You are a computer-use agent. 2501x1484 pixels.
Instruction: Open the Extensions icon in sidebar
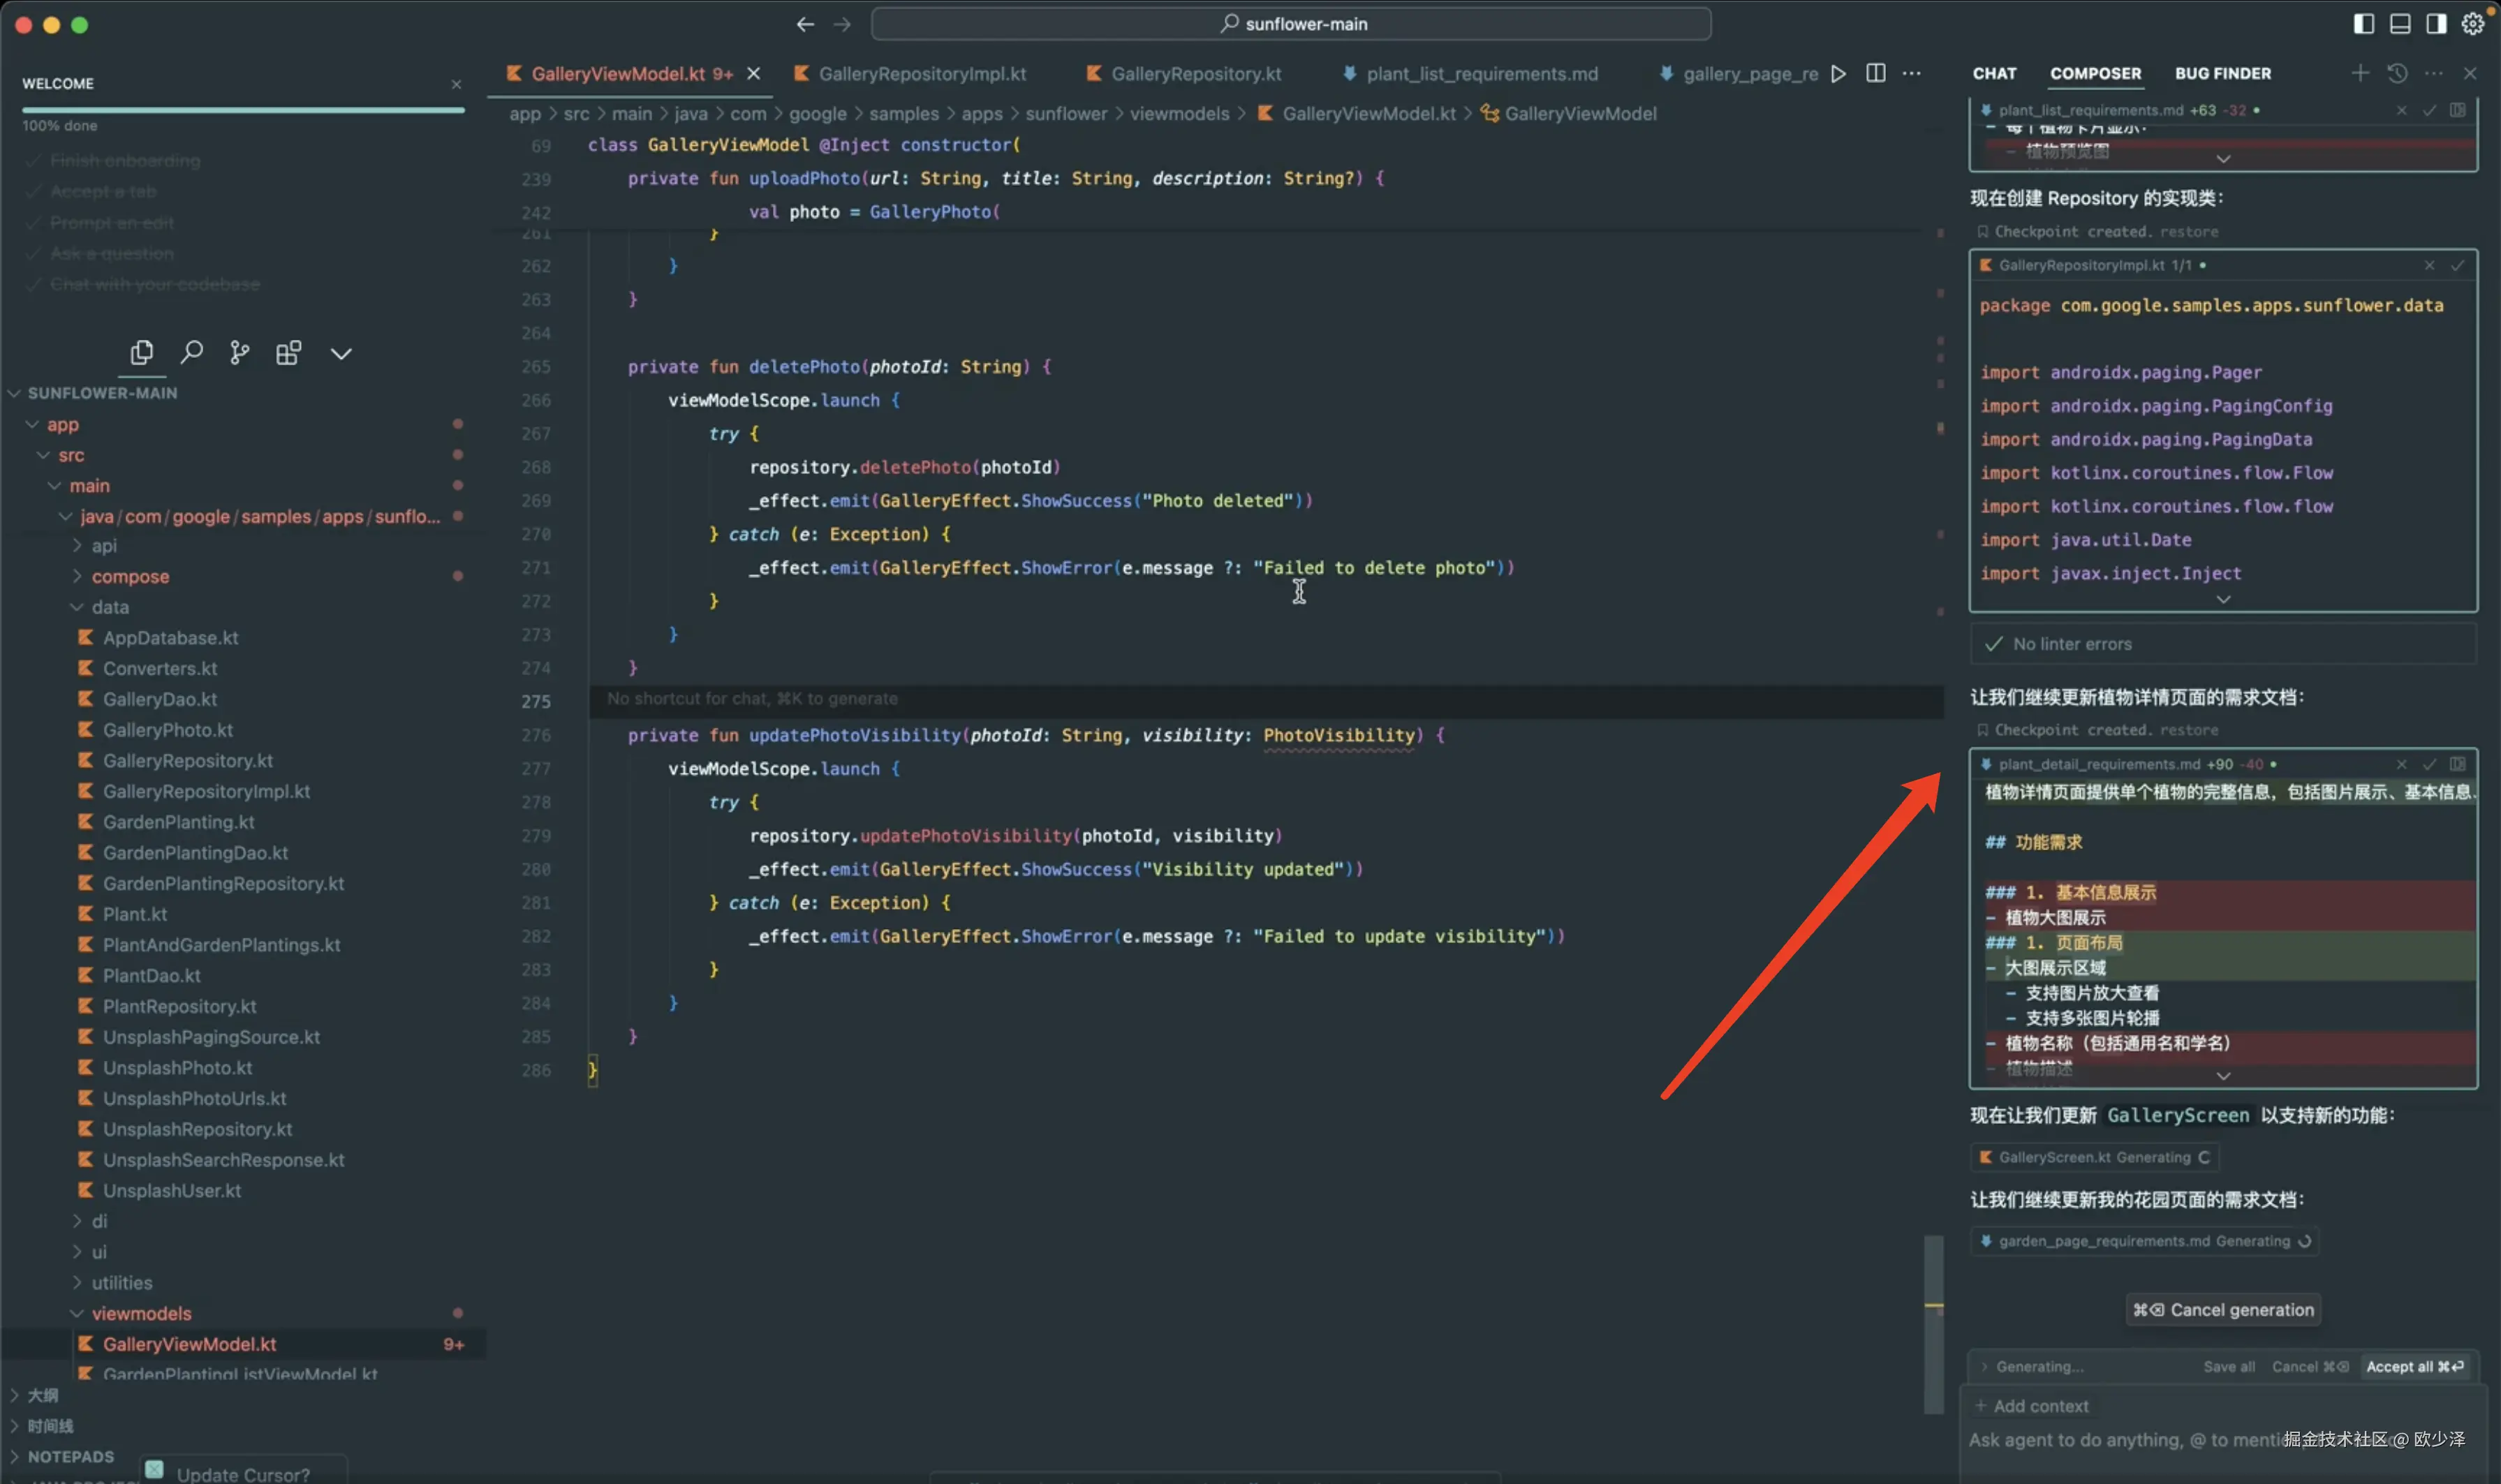(x=289, y=353)
